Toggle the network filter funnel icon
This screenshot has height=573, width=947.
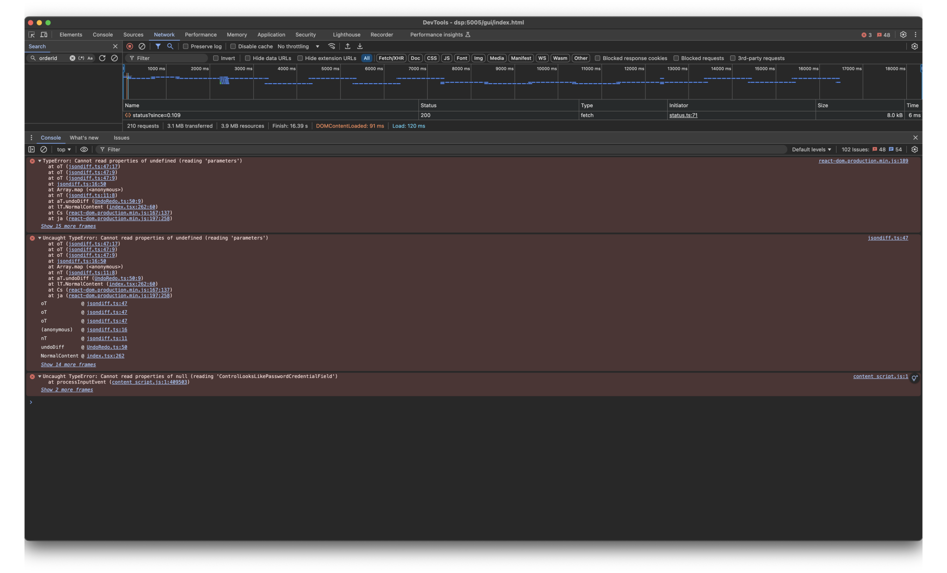(x=158, y=46)
